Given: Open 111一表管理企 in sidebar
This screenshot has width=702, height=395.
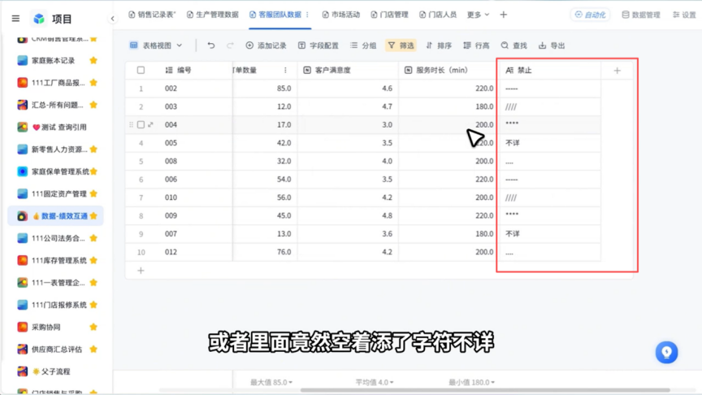Looking at the screenshot, I should tap(56, 283).
